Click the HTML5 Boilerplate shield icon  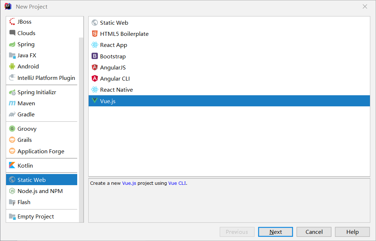pos(95,34)
